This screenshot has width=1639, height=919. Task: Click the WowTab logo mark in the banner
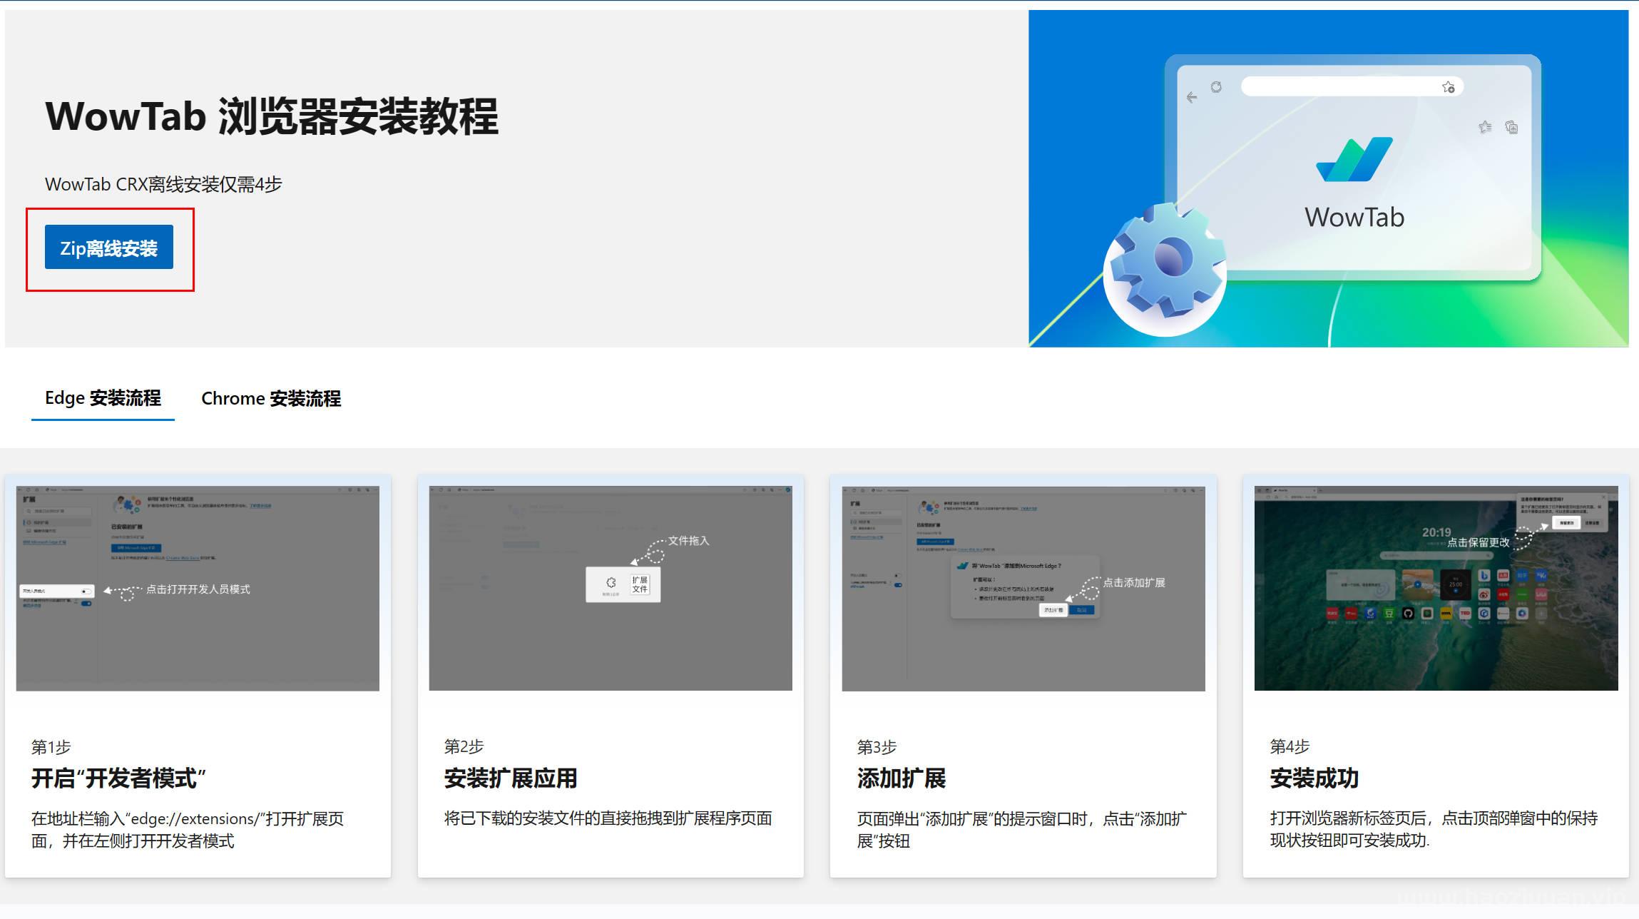pos(1354,160)
